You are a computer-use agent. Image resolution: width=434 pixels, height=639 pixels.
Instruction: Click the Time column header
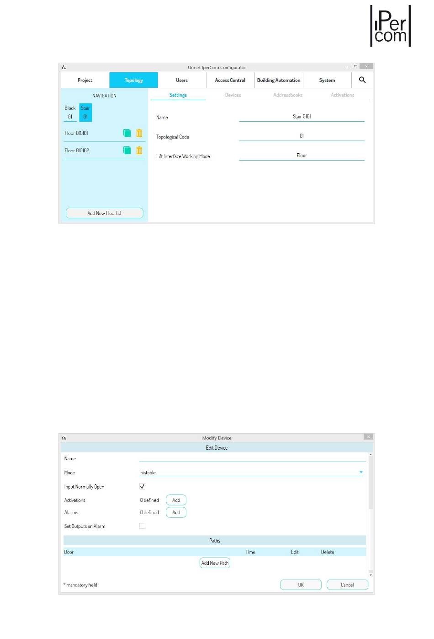(250, 552)
